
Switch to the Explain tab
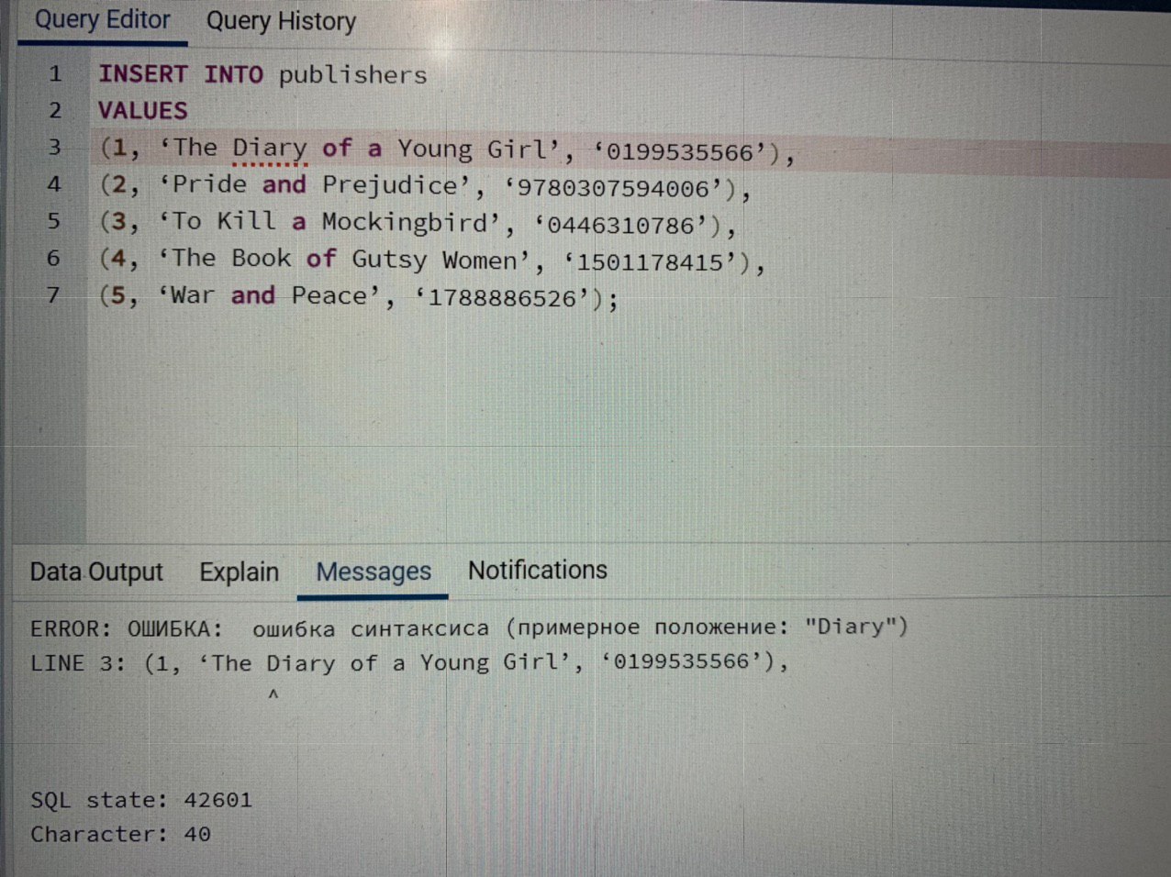pos(240,572)
